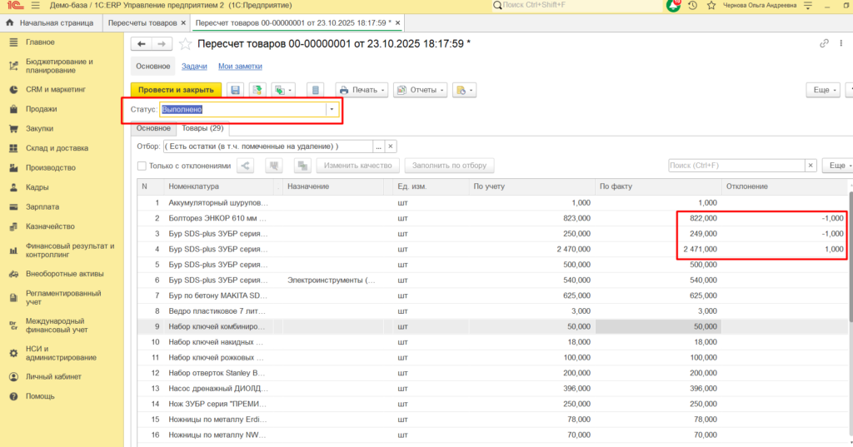The width and height of the screenshot is (853, 447).
Task: Click the greyed copy rows icon
Action: click(302, 166)
